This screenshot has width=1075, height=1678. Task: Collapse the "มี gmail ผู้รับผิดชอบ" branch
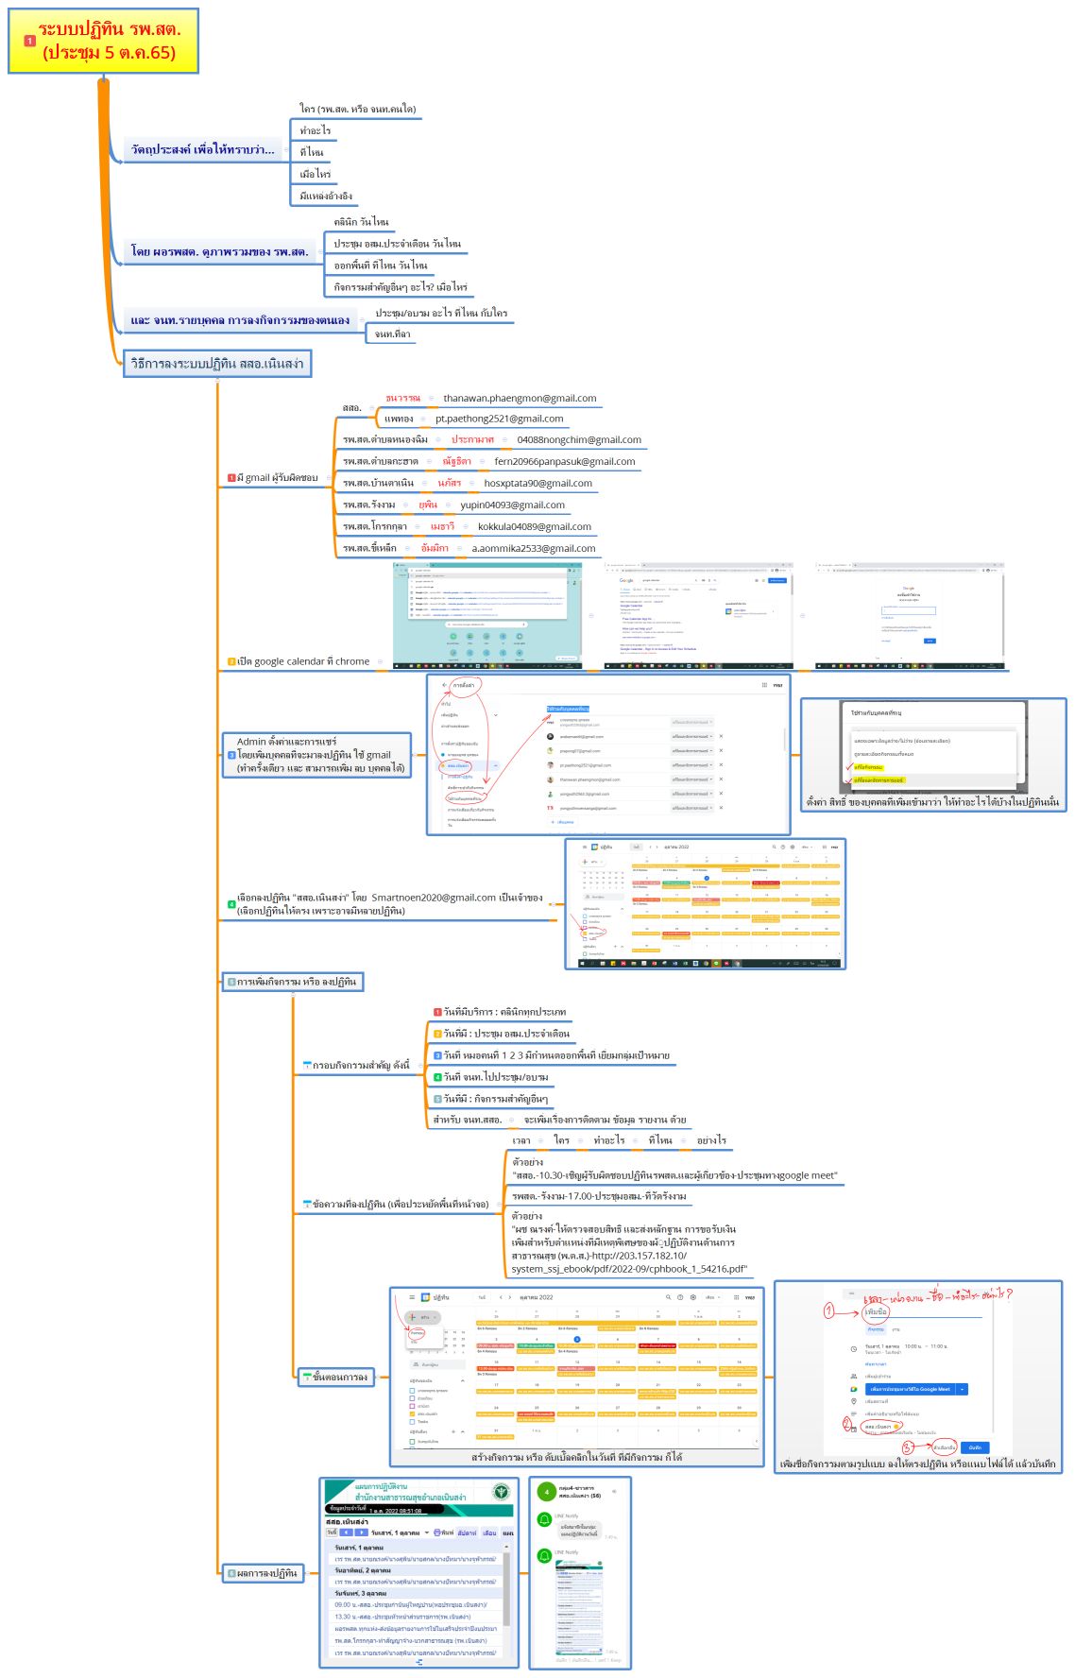tap(327, 478)
